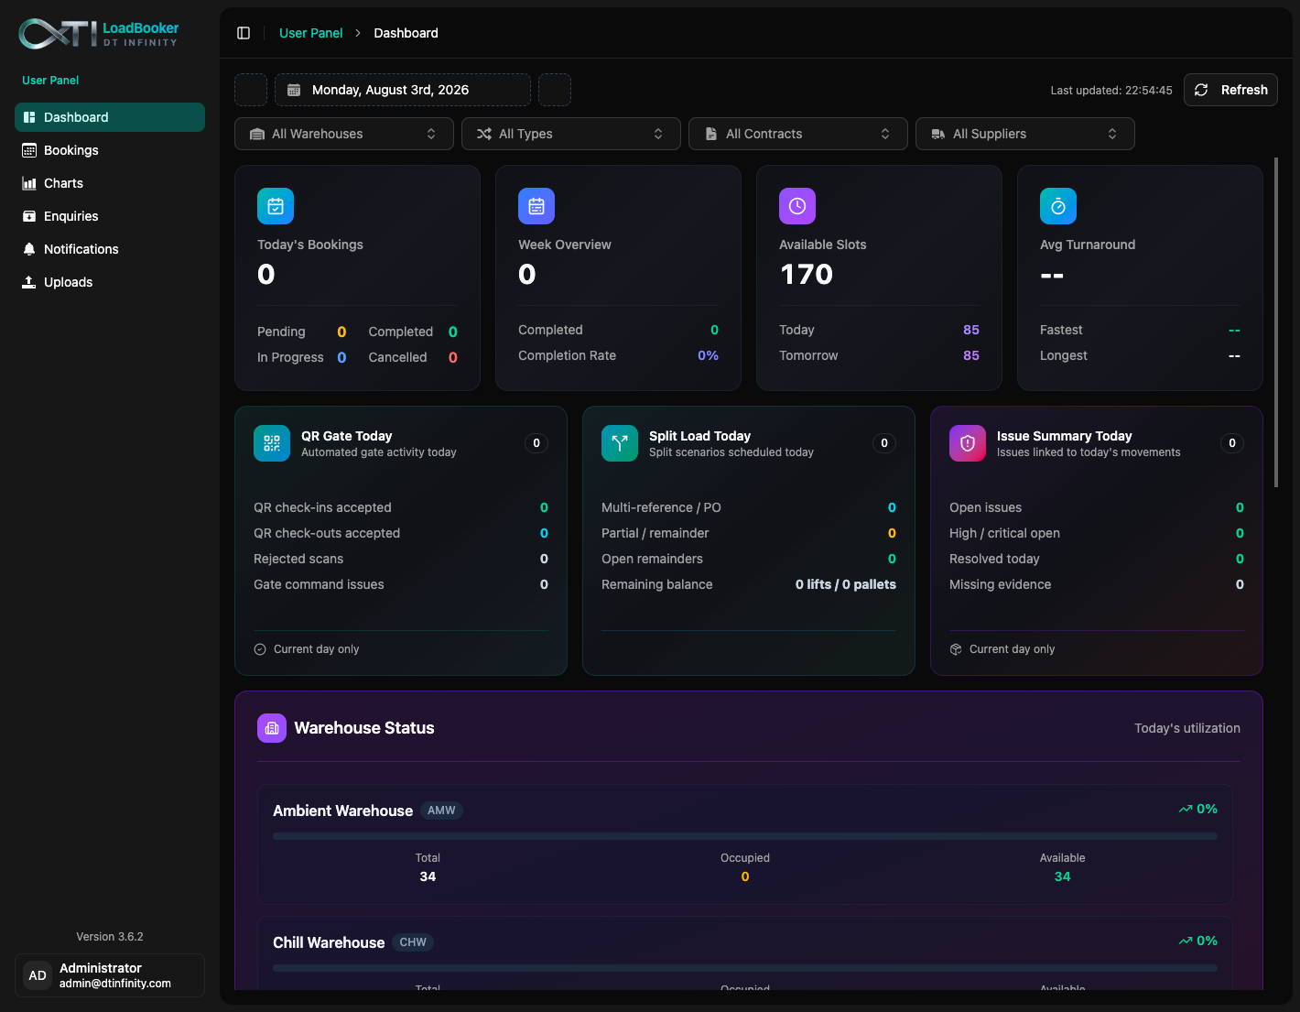Go to Bookings in the sidebar
The width and height of the screenshot is (1300, 1012).
click(x=110, y=150)
